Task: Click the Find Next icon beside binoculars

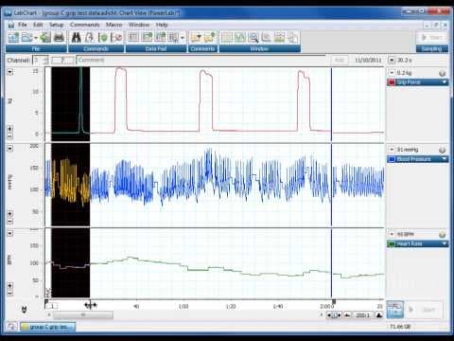Action: pyautogui.click(x=90, y=38)
